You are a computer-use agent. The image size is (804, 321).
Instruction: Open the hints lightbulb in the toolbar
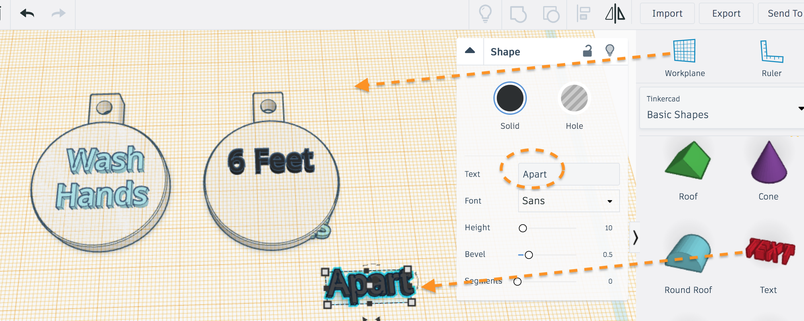tap(486, 14)
